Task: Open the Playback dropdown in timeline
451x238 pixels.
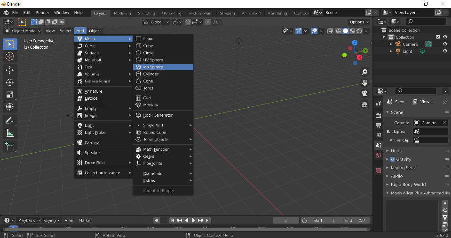Action: 29,220
